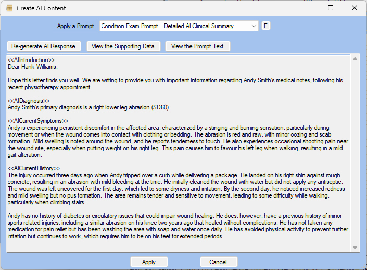
Task: Open View the Prompt Text
Action: click(197, 46)
